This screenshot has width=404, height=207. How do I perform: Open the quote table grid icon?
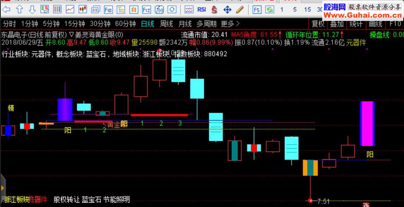click(x=57, y=10)
